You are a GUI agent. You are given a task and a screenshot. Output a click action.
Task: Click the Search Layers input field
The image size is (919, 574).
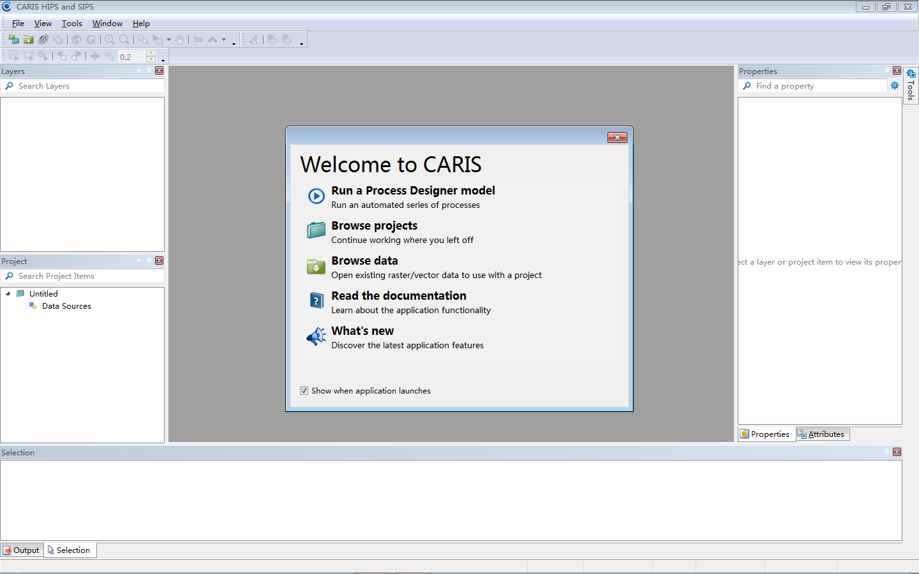(x=82, y=85)
